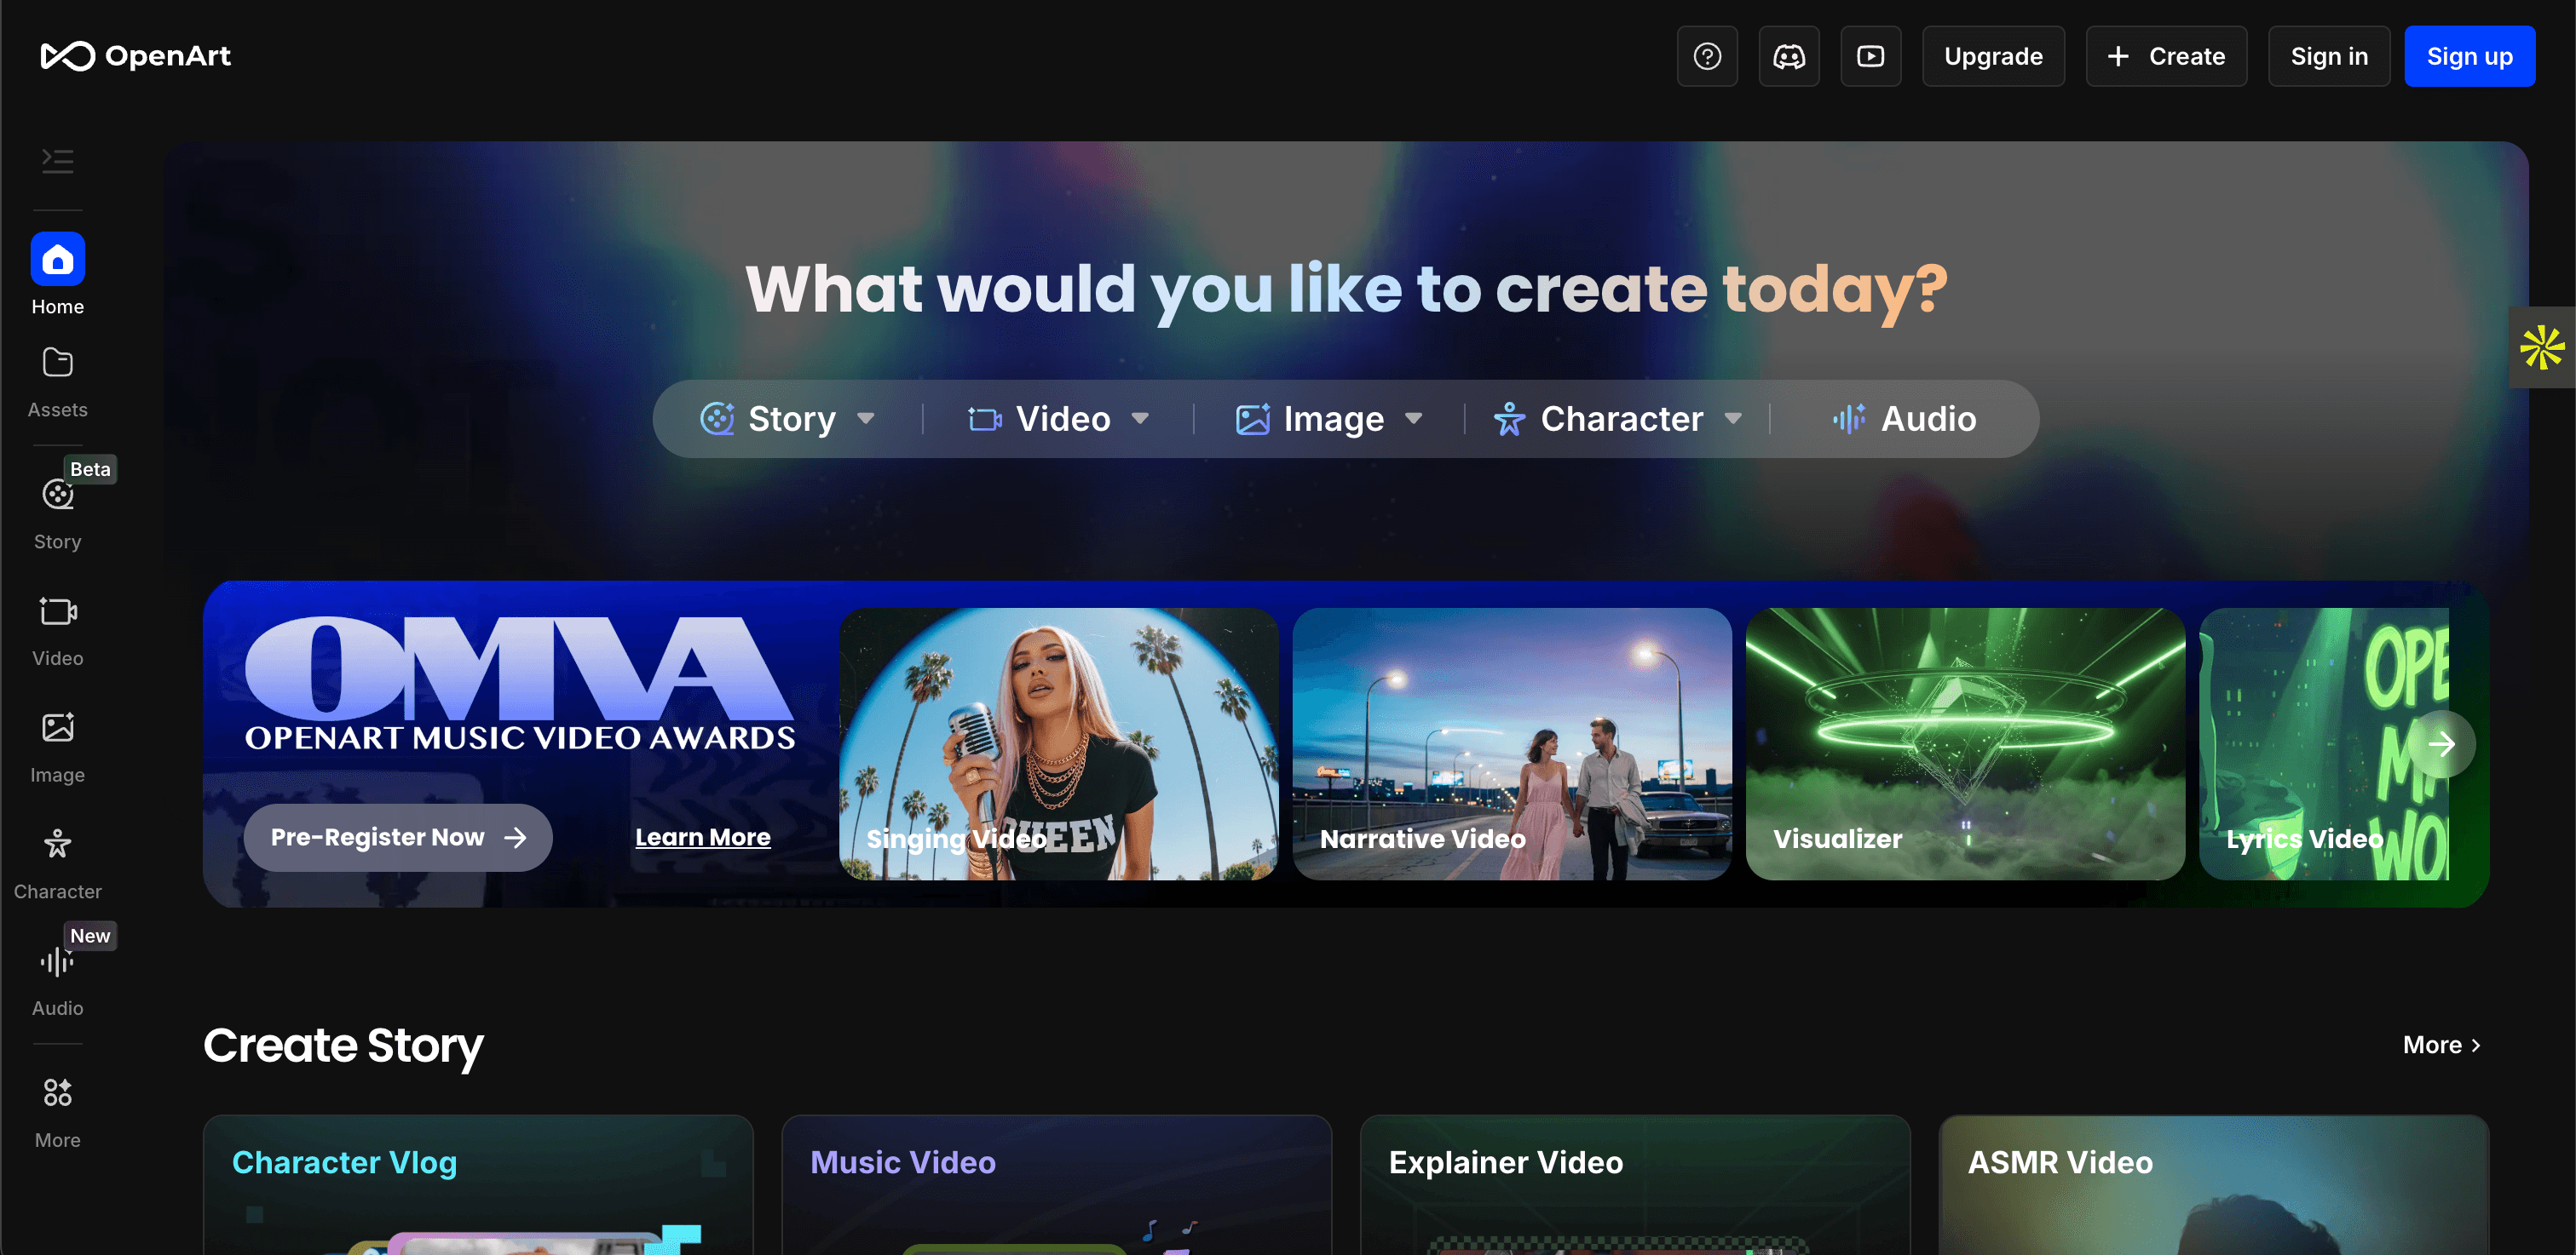Click the OpenArt logo
2576x1255 pixels.
tap(135, 56)
